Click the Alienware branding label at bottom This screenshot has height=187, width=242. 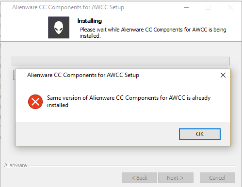[16, 165]
